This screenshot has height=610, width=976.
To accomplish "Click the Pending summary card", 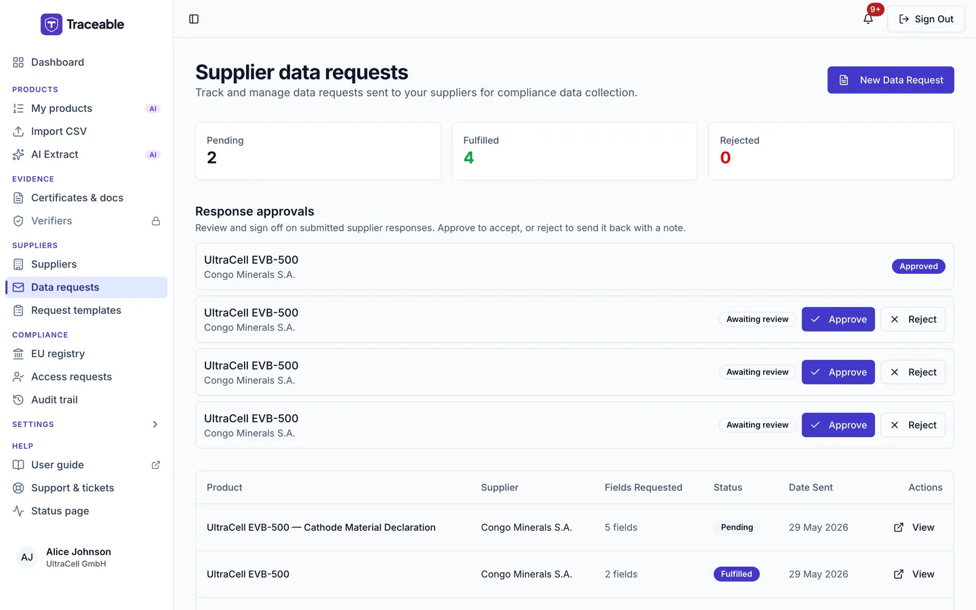I will (318, 151).
